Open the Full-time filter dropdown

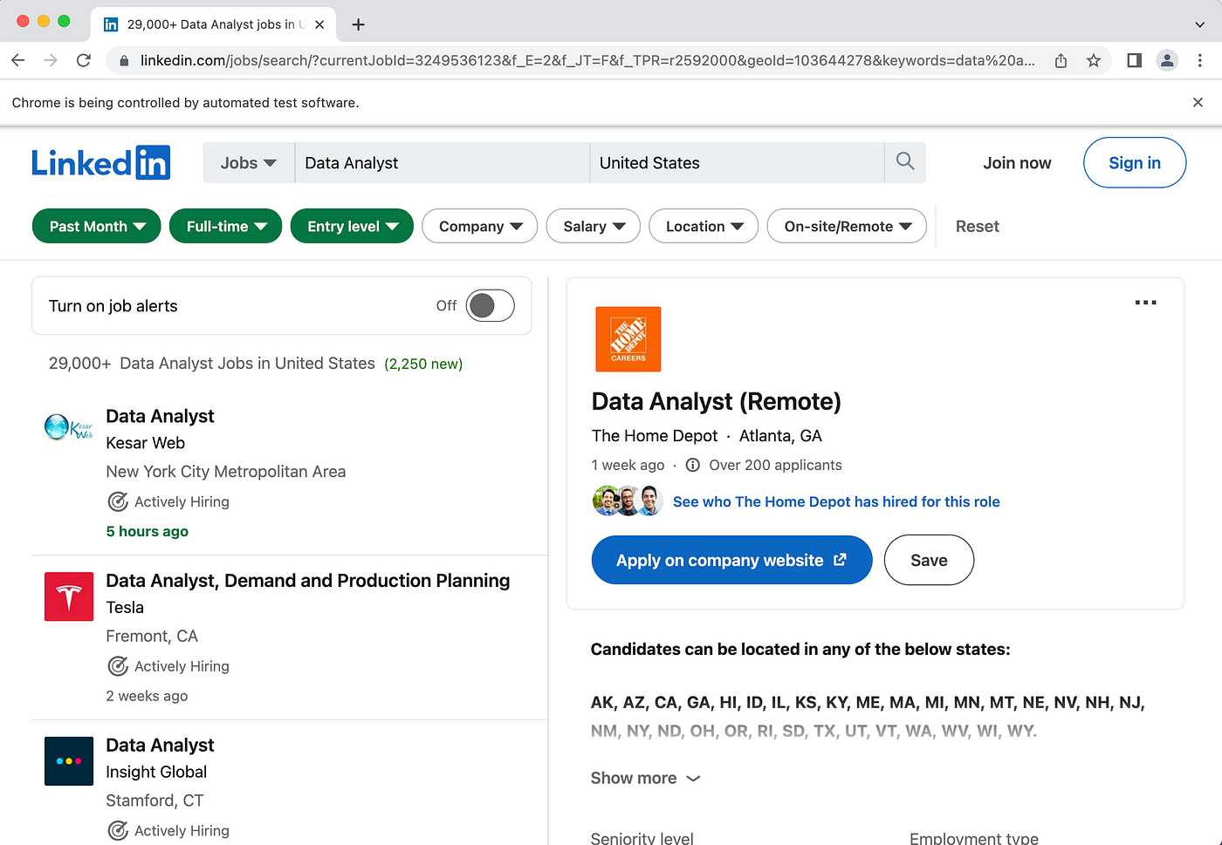click(x=225, y=226)
